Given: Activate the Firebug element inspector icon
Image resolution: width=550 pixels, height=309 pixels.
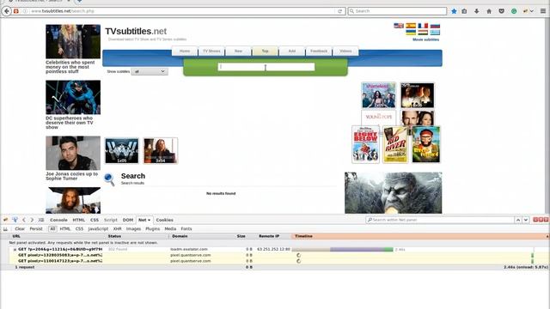Looking at the screenshot, I should pos(15,220).
